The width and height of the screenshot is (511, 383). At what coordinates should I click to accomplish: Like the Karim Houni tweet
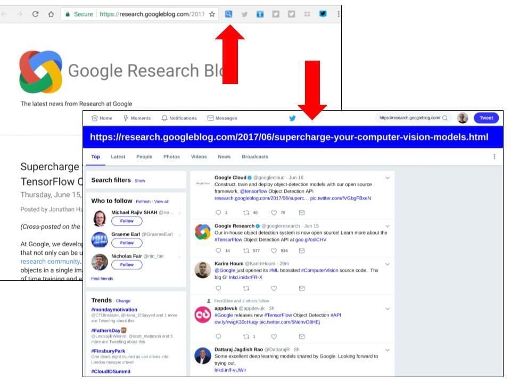point(274,288)
